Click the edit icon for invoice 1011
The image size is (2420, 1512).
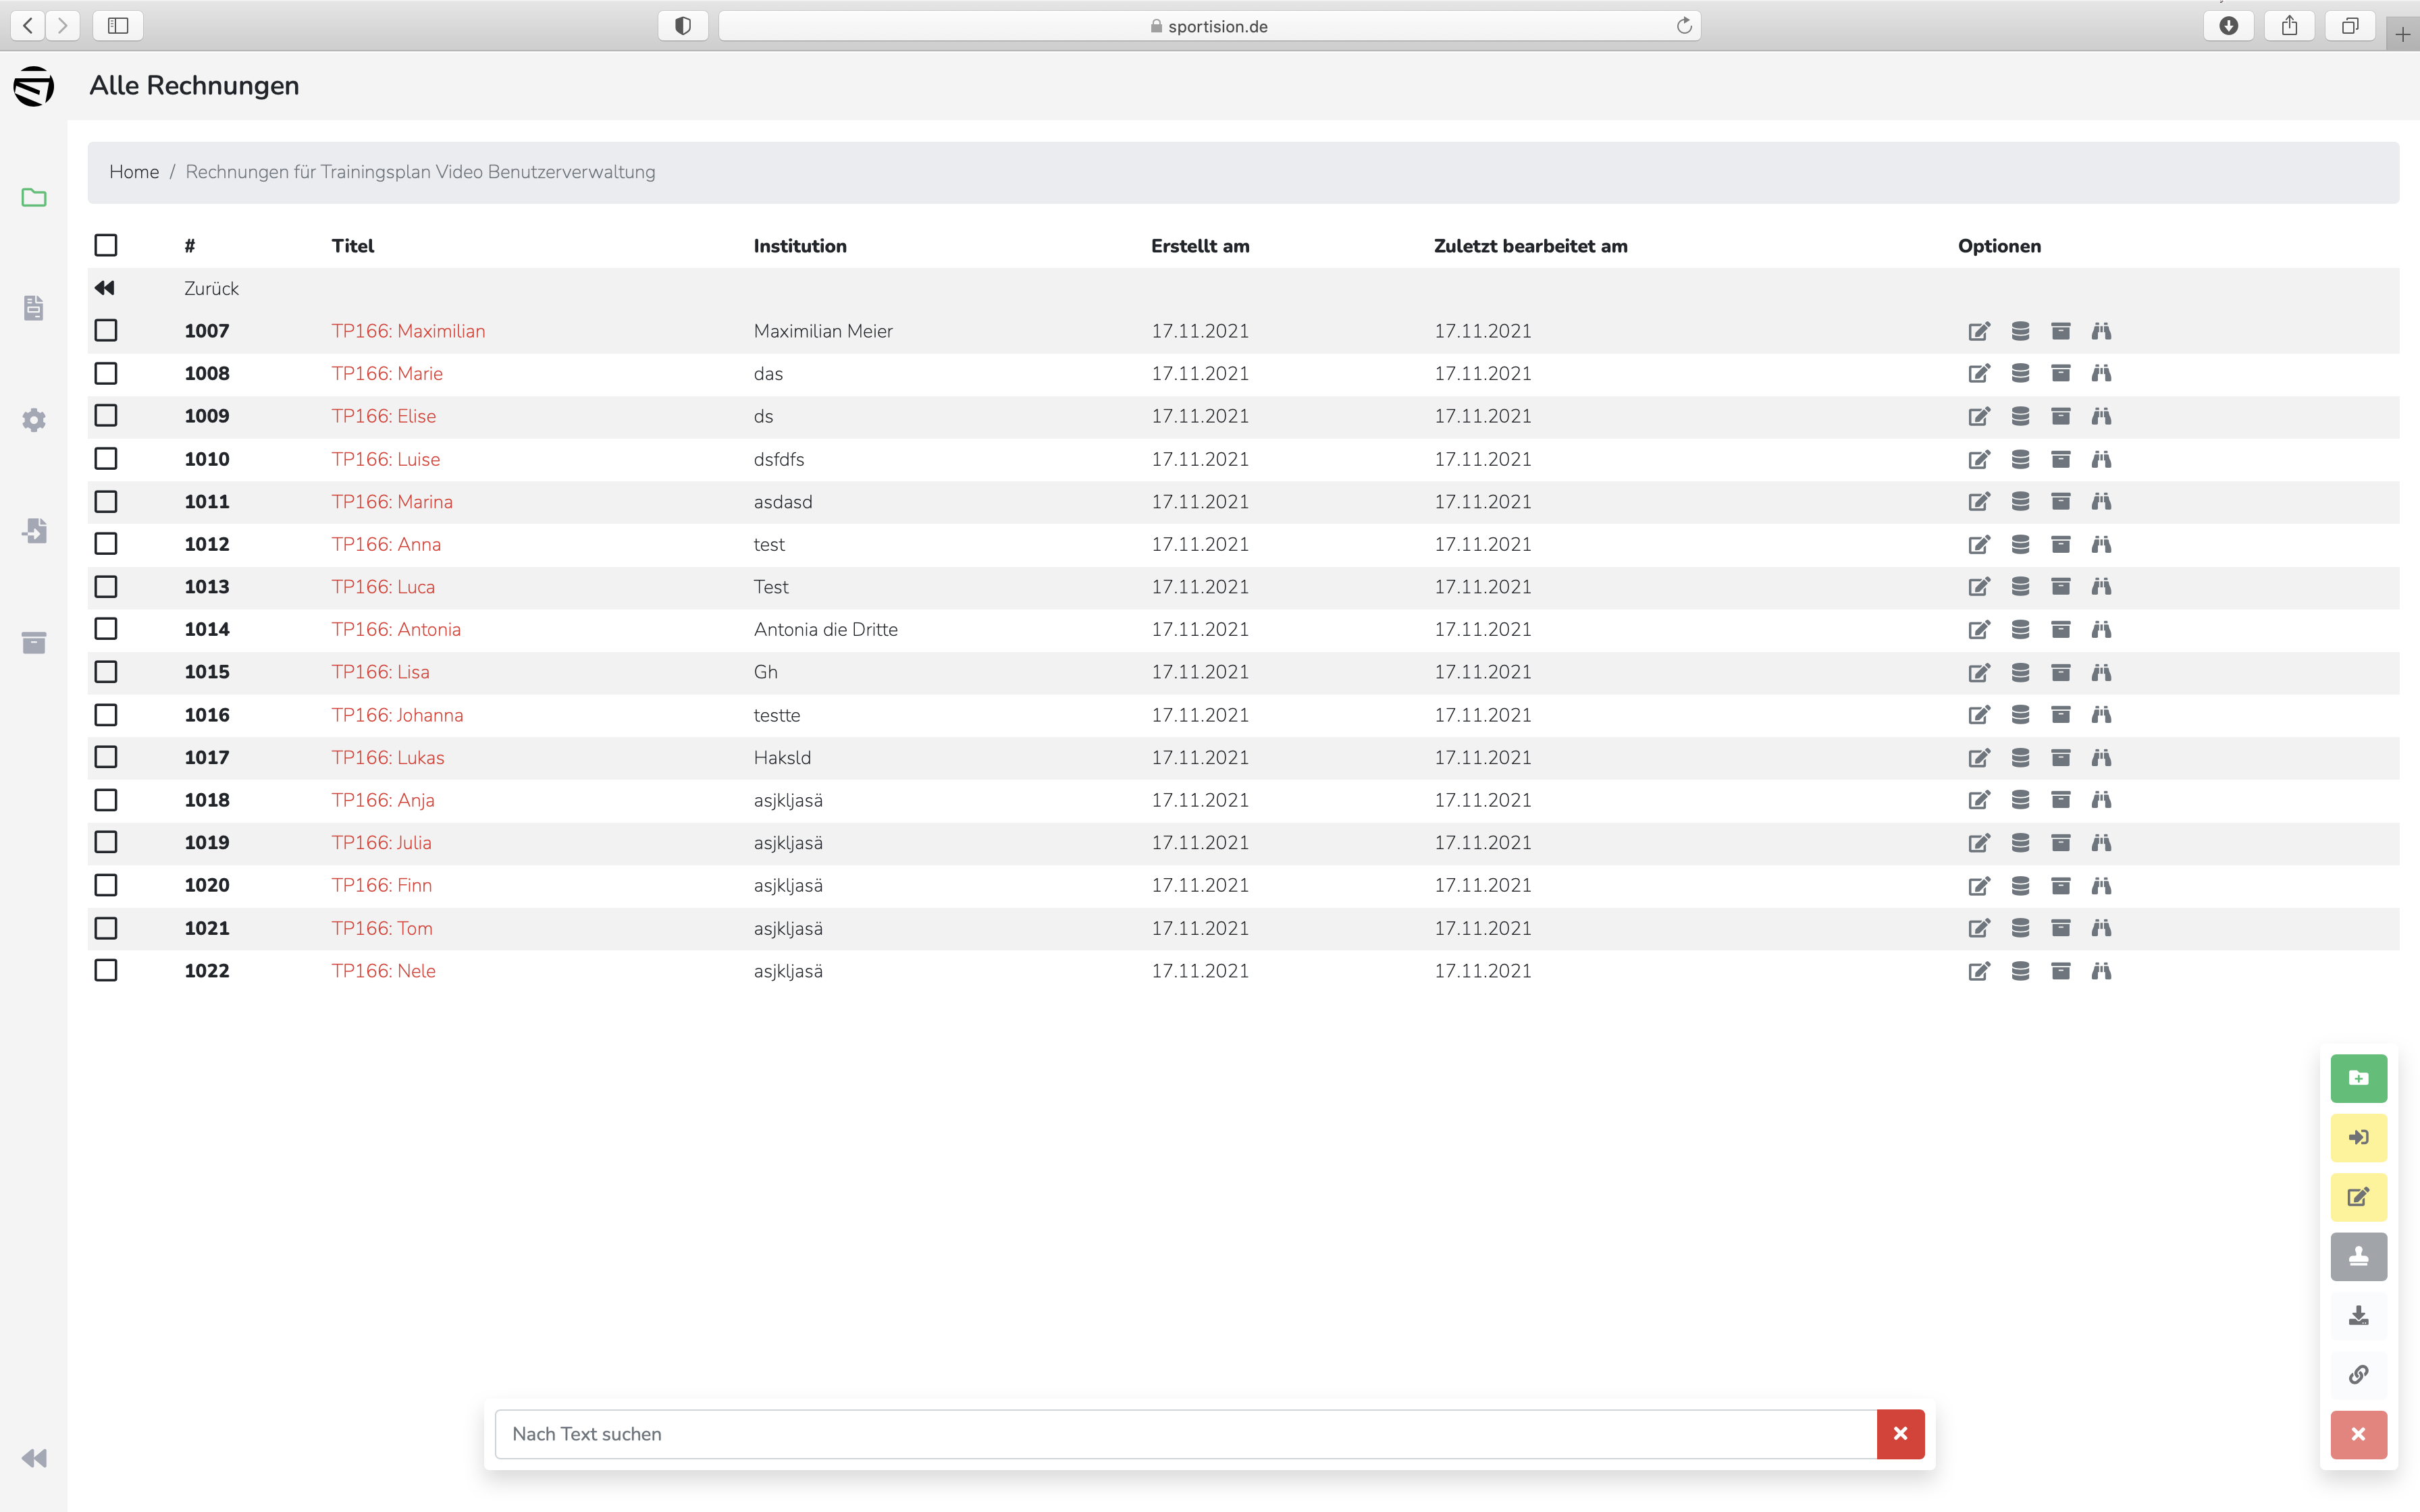(x=1979, y=502)
